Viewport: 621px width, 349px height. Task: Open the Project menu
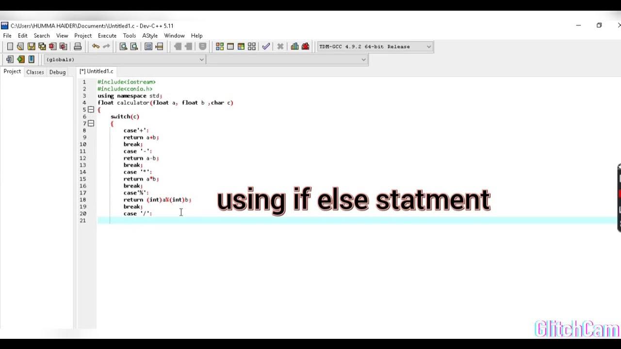[x=83, y=36]
